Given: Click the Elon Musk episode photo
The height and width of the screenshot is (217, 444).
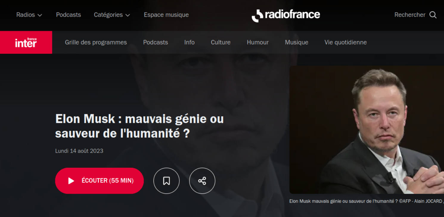Looking at the screenshot, I should pos(367,130).
